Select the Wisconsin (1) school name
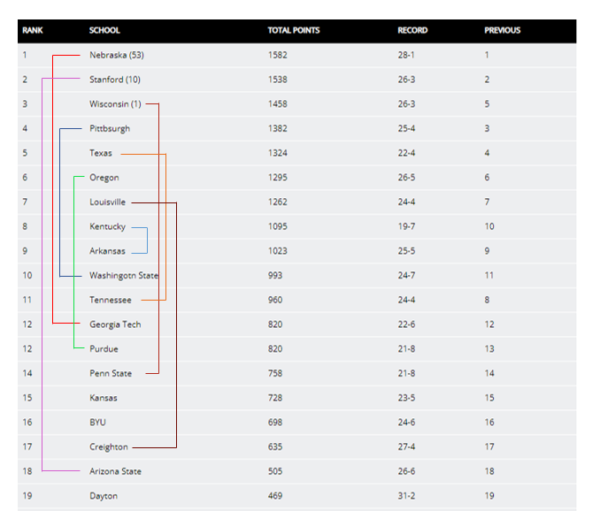592x511 pixels. (x=115, y=104)
